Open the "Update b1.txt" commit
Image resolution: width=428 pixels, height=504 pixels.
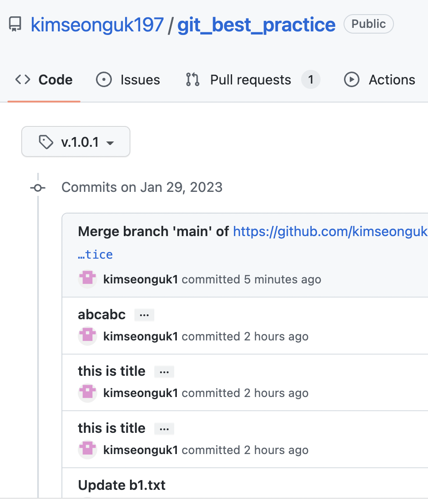122,485
